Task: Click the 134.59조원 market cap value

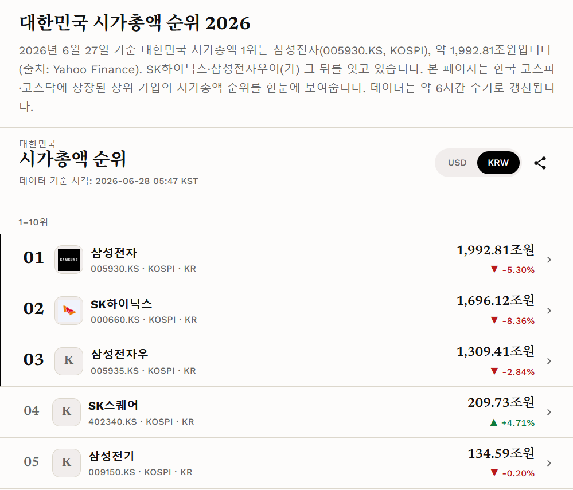Action: 501,454
